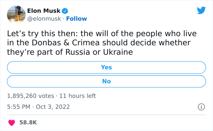Click the Twitter bird logo
This screenshot has width=213, height=131.
[x=201, y=11]
